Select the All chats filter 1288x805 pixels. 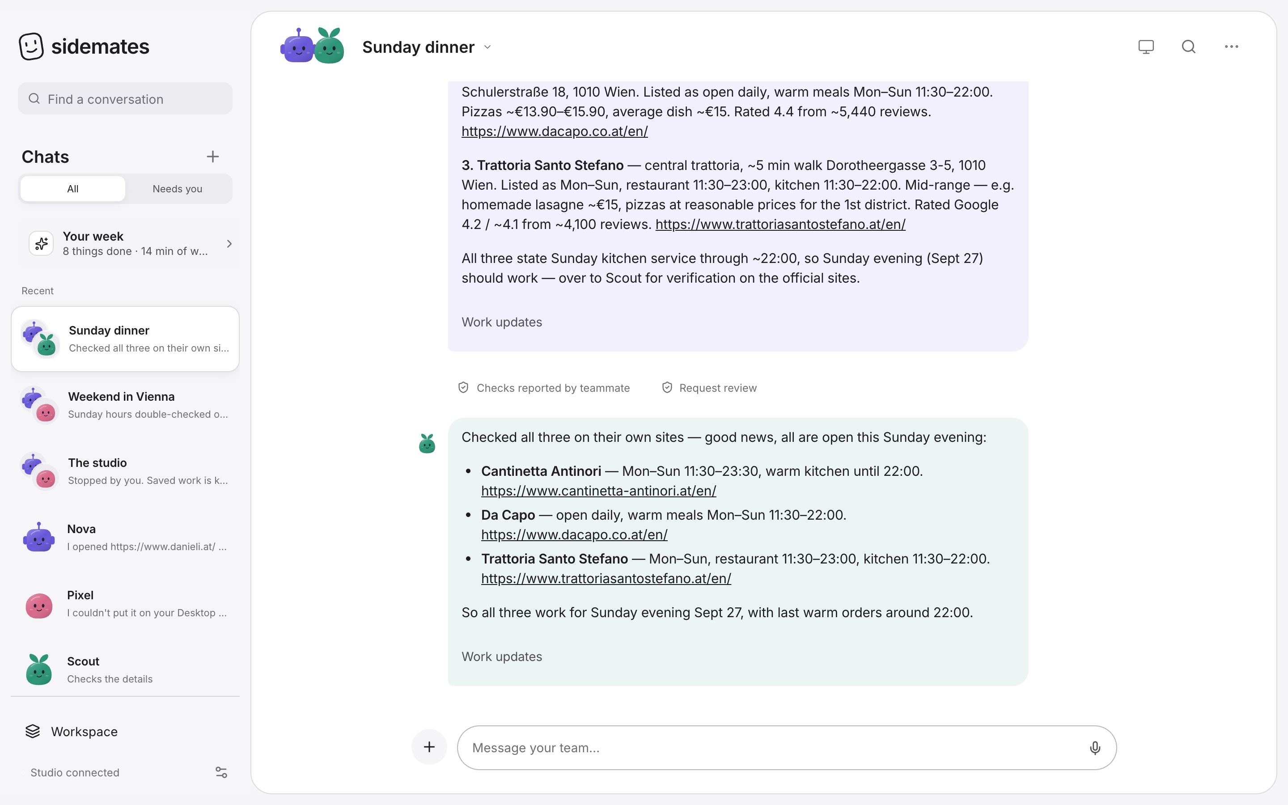[73, 188]
